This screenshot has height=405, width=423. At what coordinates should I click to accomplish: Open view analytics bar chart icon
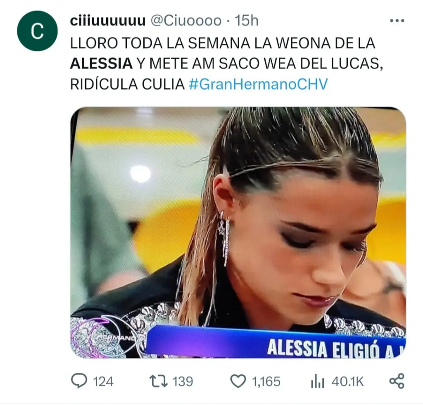(318, 381)
